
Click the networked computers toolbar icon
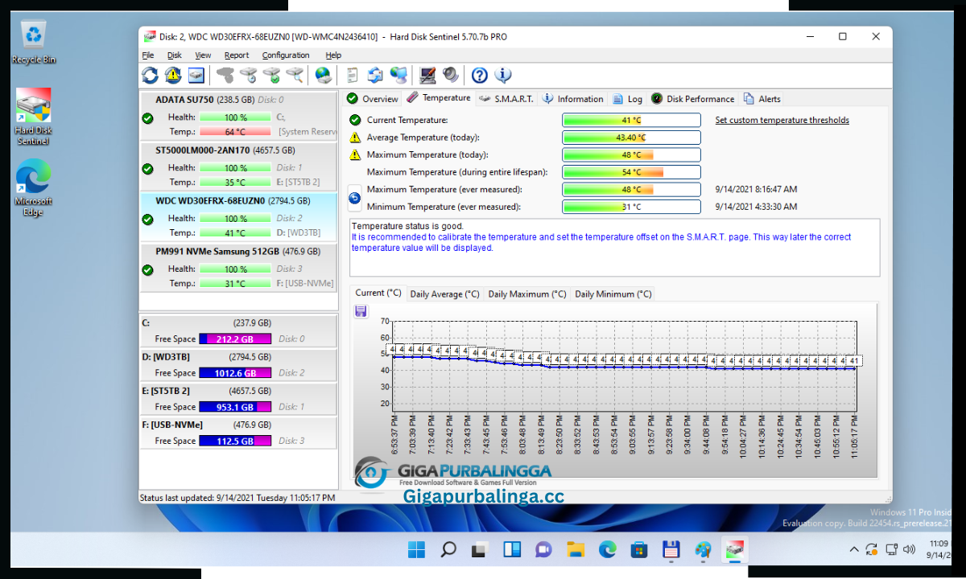point(398,75)
